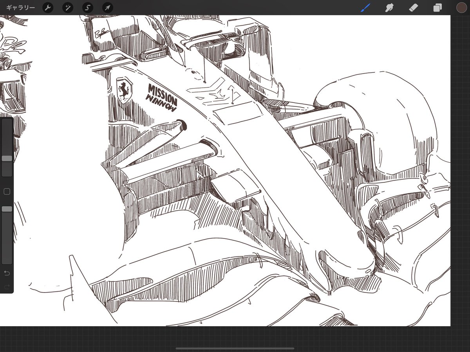Open the active color picker circle
470x352 pixels.
pos(461,7)
